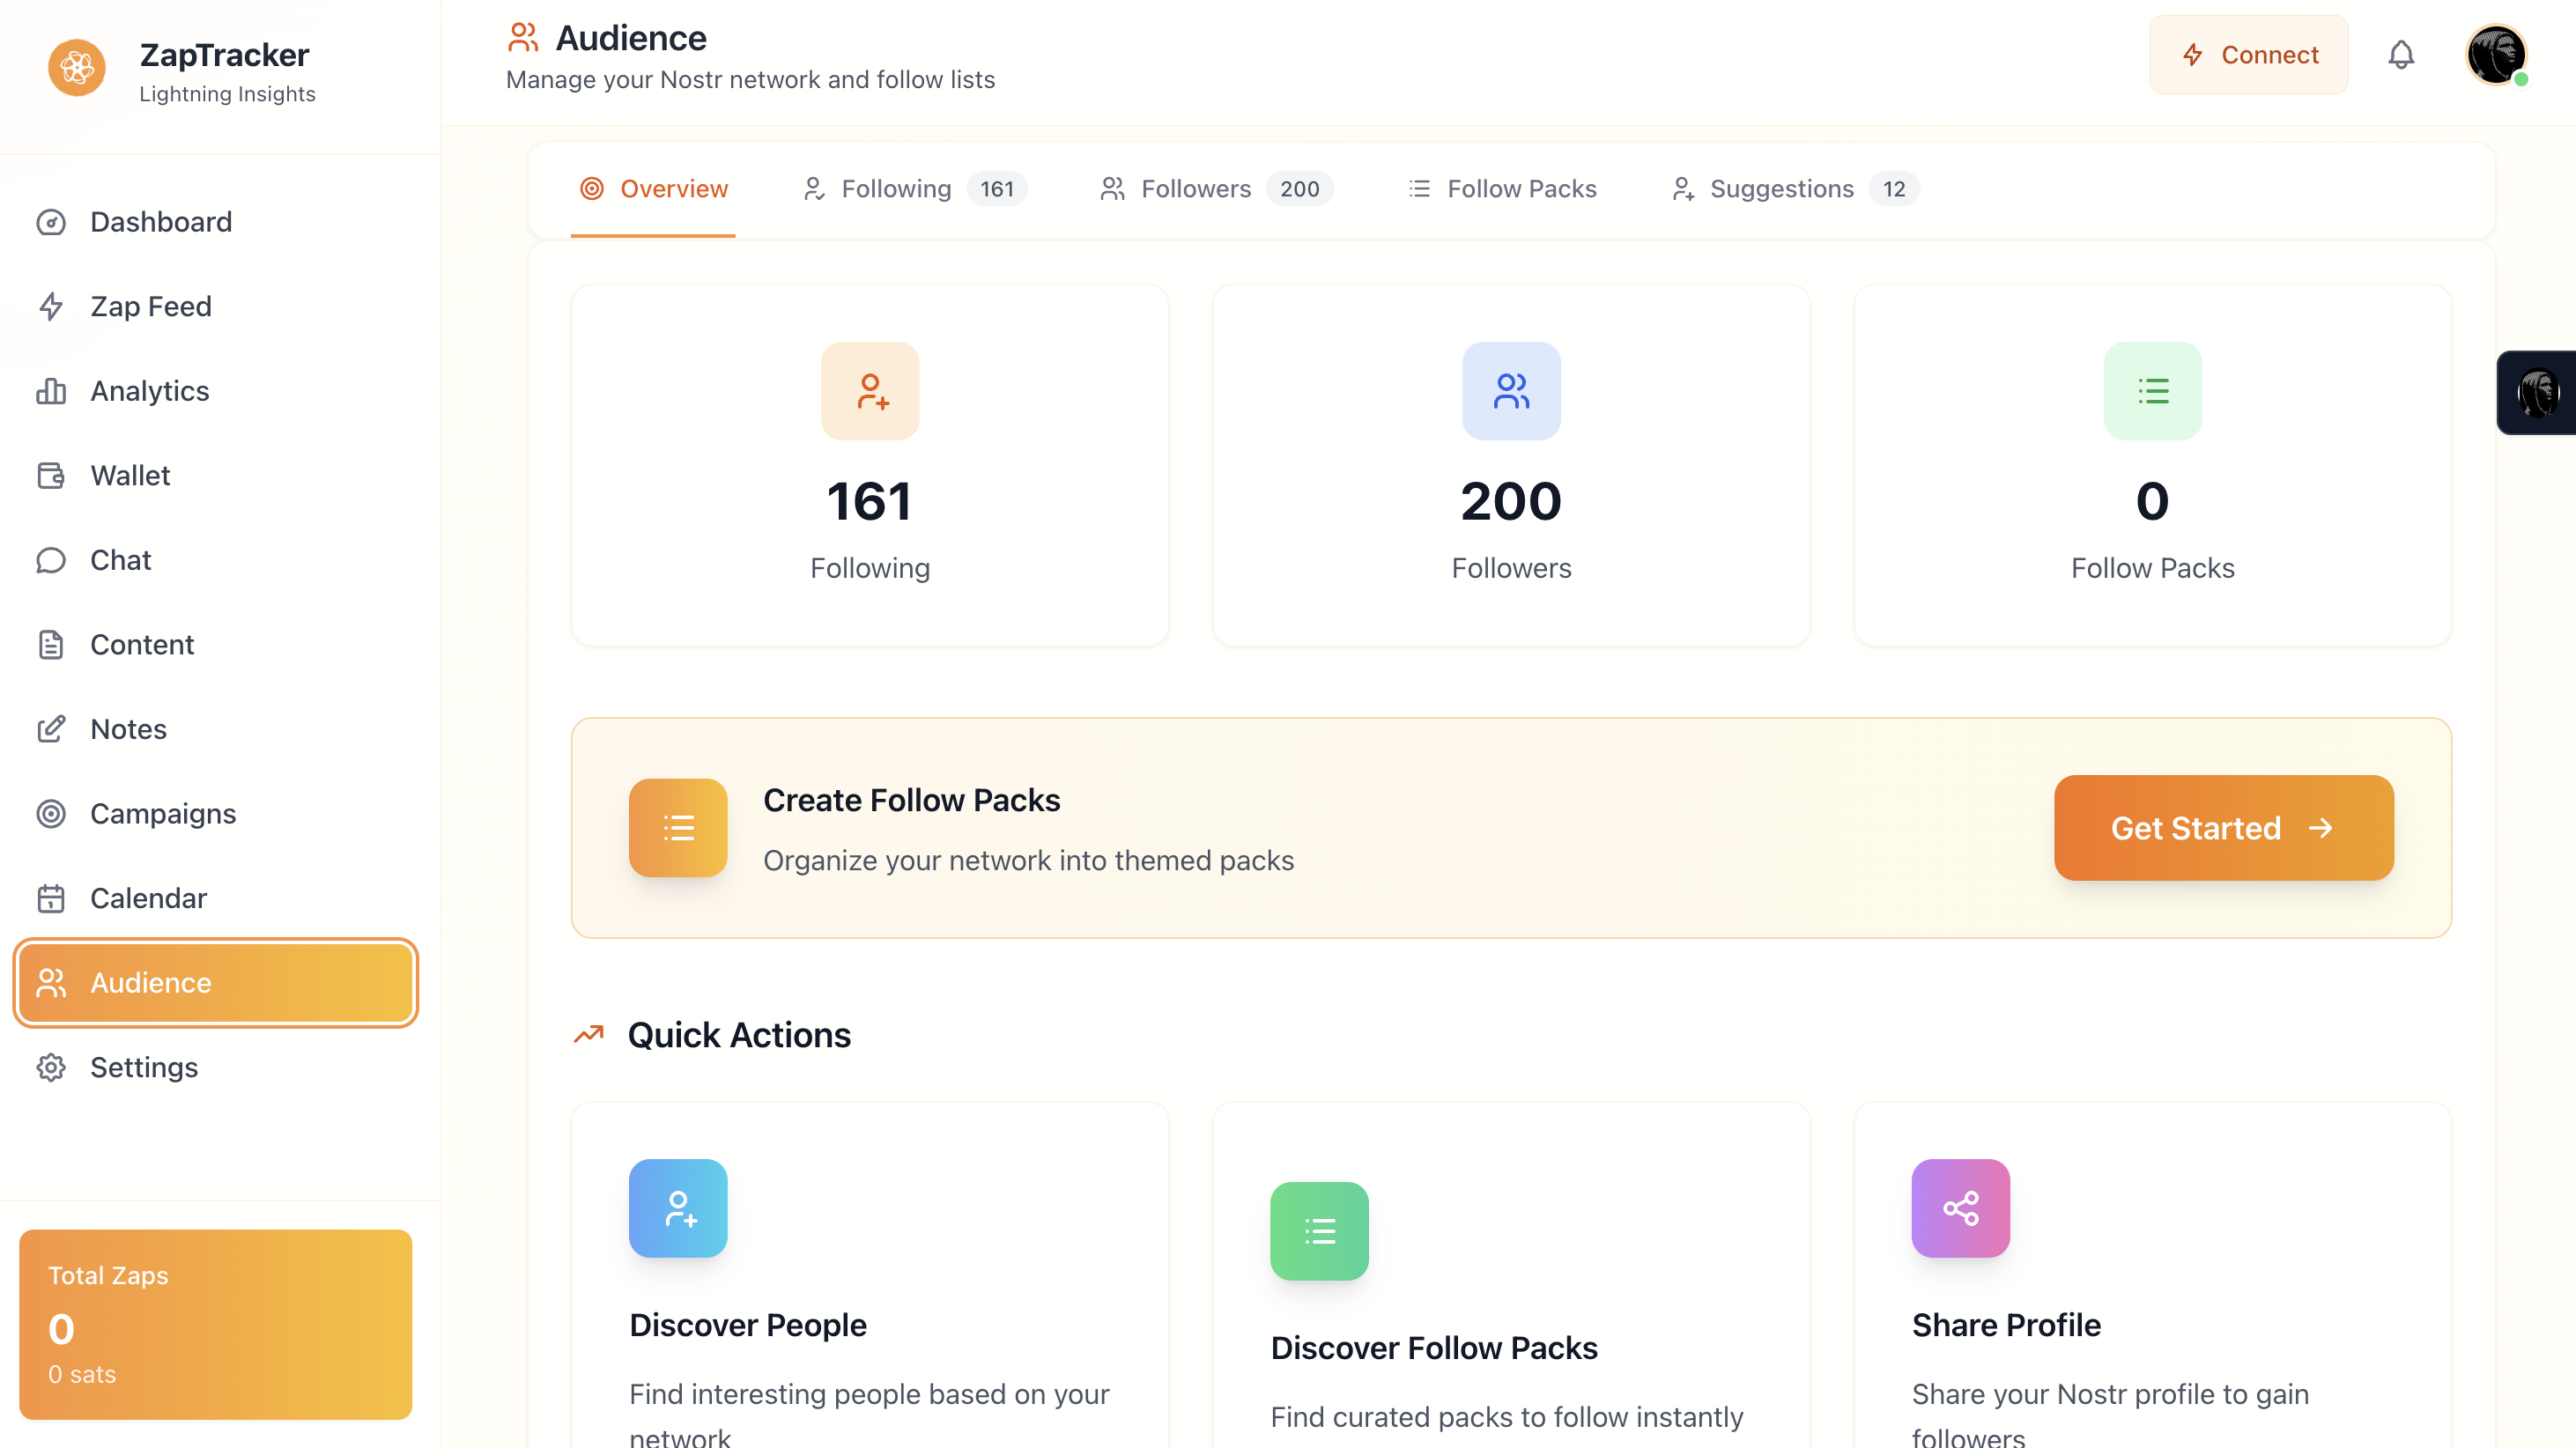
Task: Click the ZapTracker logo
Action: pos(77,67)
